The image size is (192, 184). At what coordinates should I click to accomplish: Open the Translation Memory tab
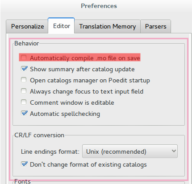pyautogui.click(x=107, y=27)
